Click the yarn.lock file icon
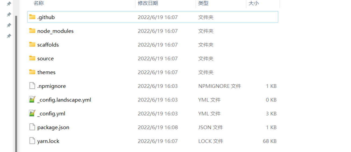351x152 pixels. pos(32,141)
